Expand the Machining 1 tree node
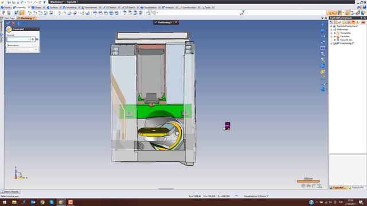This screenshot has width=367, height=206. click(x=331, y=43)
